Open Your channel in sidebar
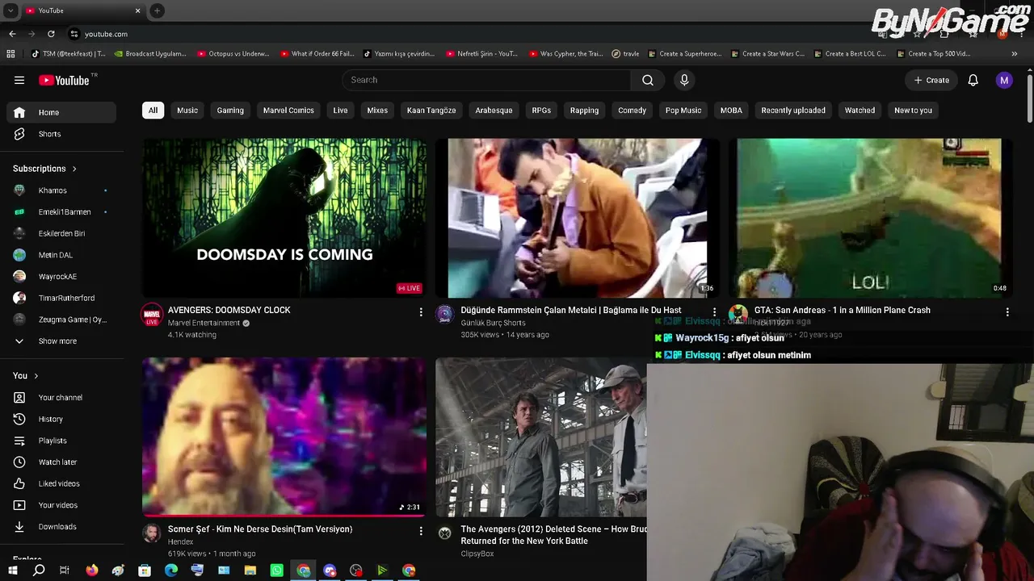 tap(61, 397)
